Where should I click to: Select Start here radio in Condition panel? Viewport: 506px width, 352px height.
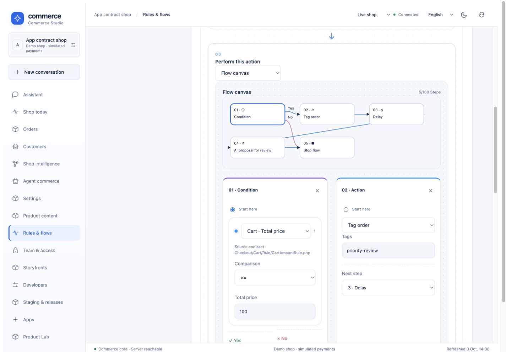[233, 209]
